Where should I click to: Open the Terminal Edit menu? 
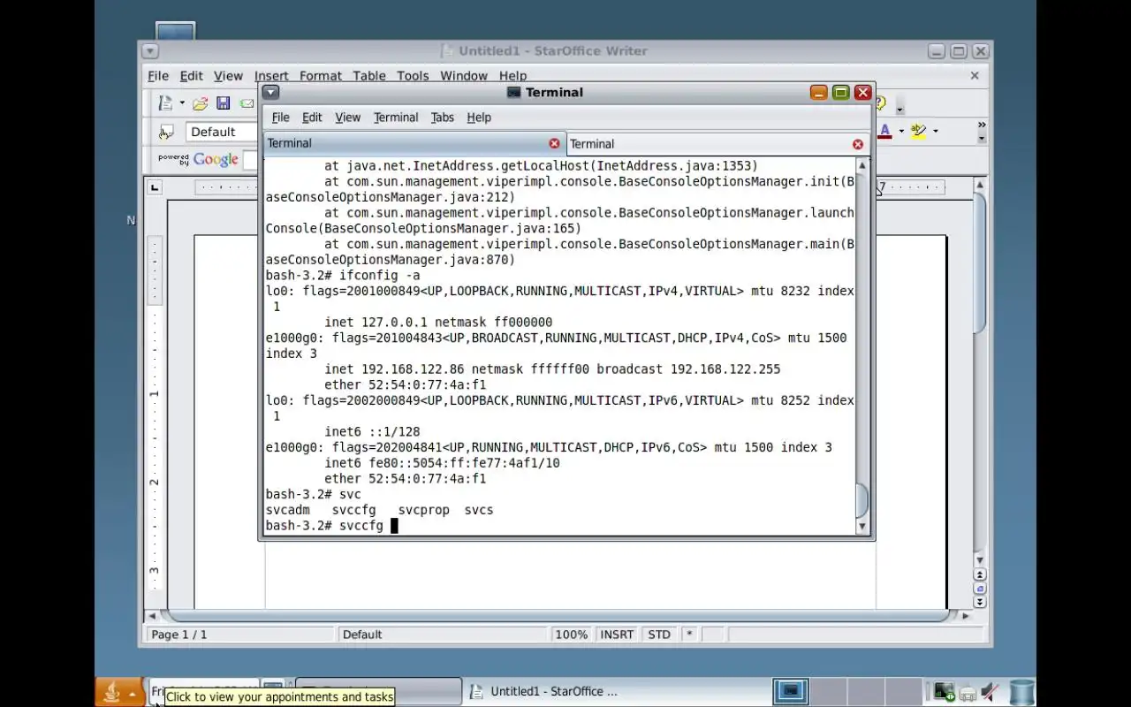pos(312,117)
